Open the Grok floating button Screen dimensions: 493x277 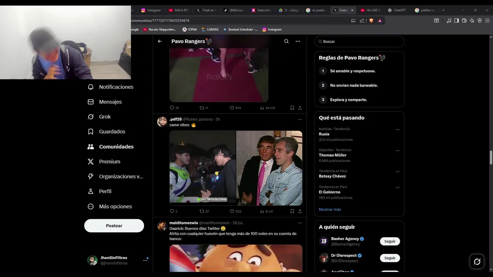pyautogui.click(x=477, y=262)
